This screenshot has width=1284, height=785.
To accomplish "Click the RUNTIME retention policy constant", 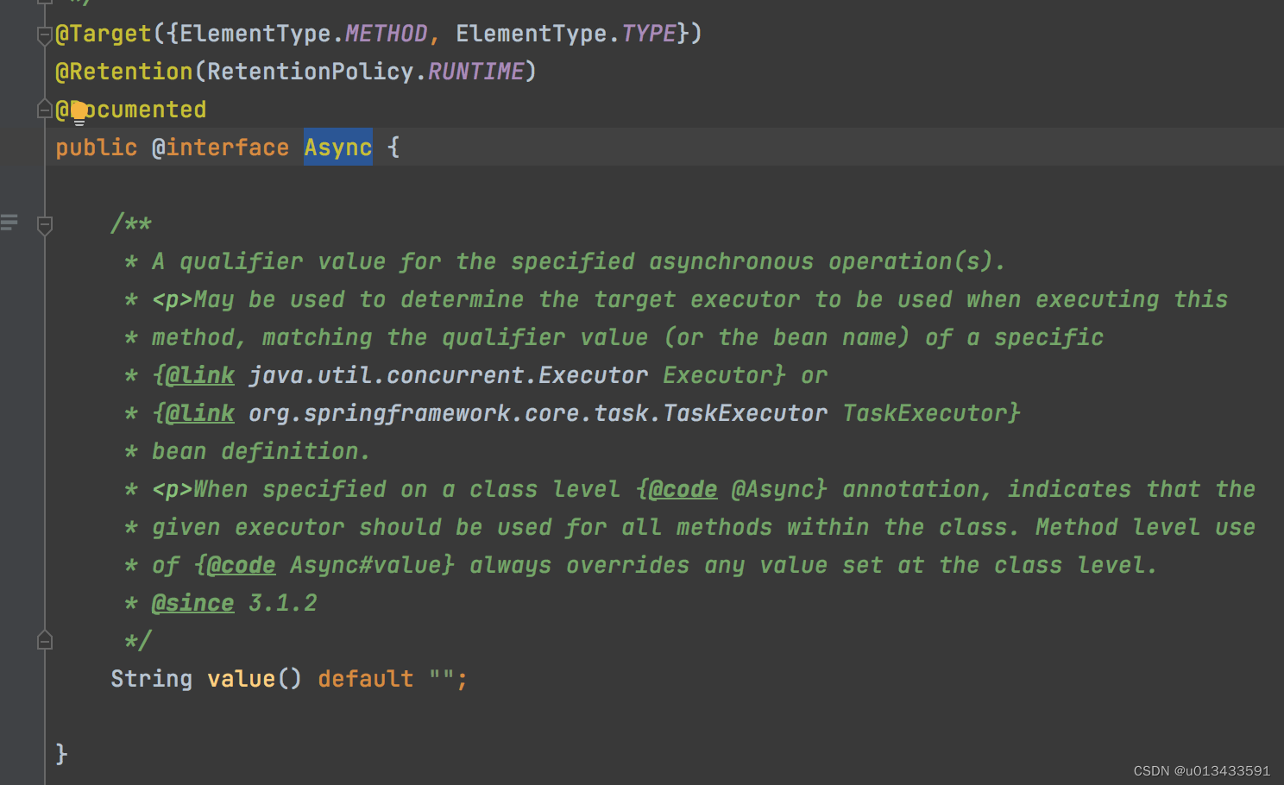I will click(476, 72).
